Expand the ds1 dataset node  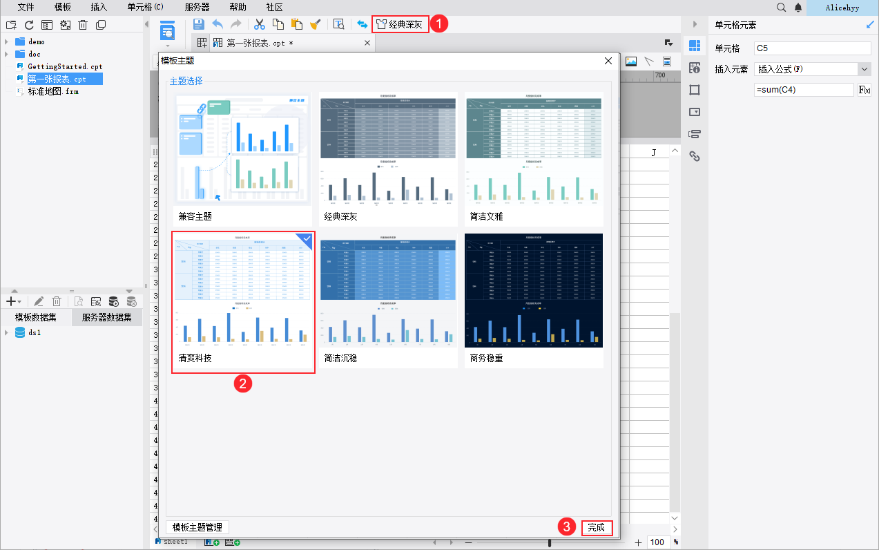7,332
